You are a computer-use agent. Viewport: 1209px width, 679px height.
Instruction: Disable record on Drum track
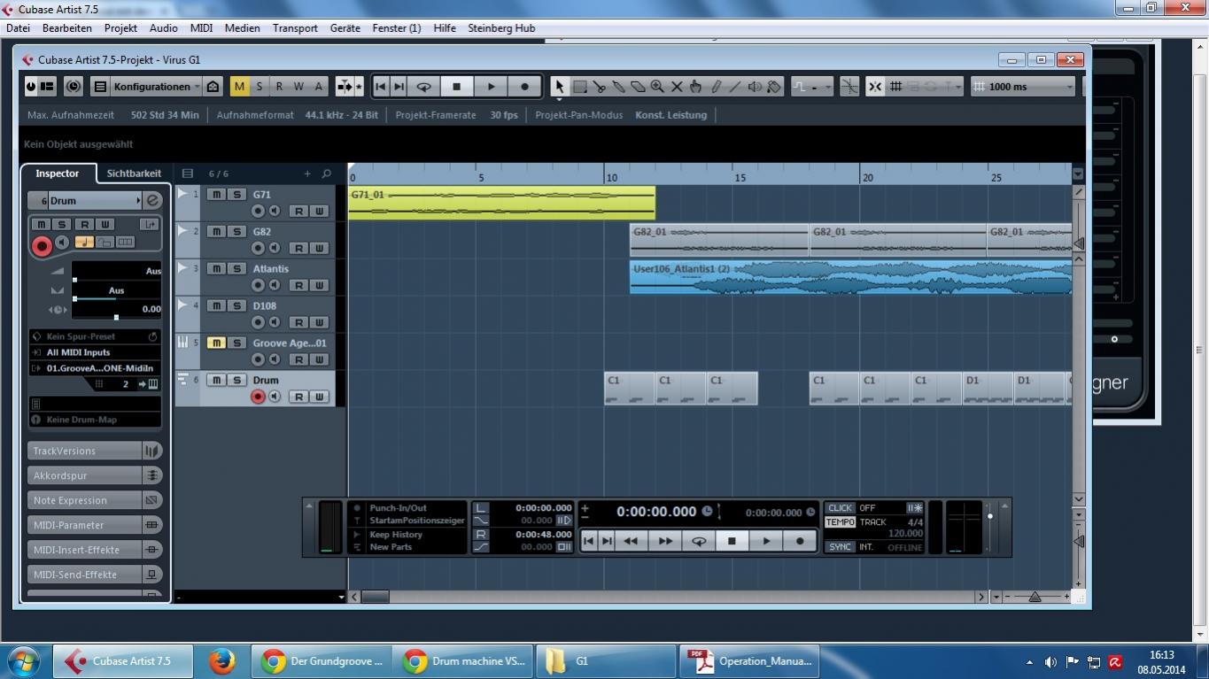click(x=258, y=397)
